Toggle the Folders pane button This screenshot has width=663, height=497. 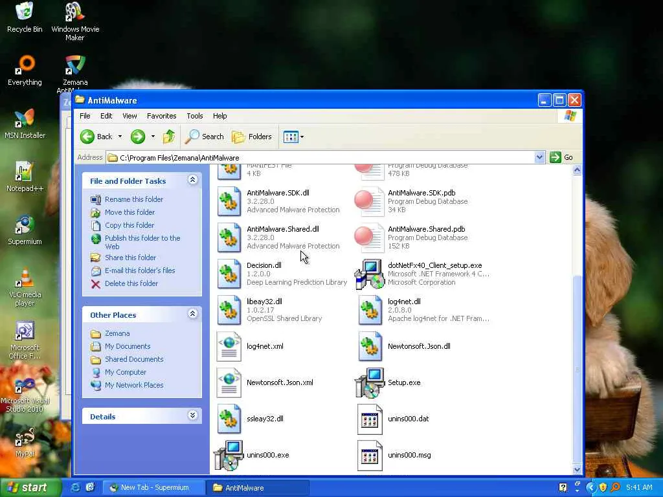pyautogui.click(x=252, y=137)
